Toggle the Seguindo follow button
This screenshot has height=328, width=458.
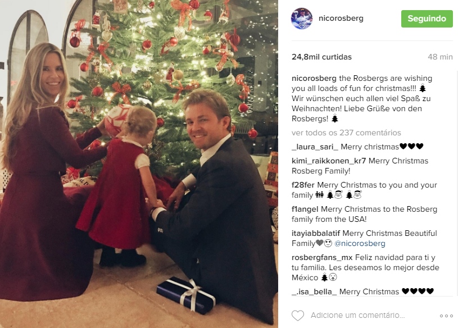(x=427, y=19)
